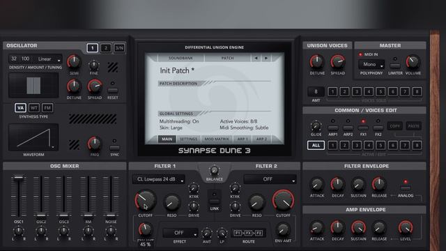Toggle the FX2 switch
Screen dimensions: 446x251
click(x=378, y=128)
